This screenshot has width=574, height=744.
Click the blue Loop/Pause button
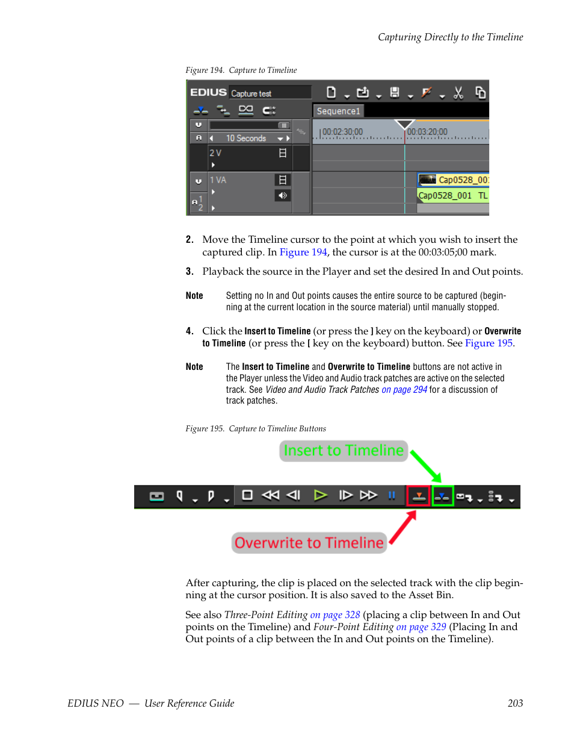(x=392, y=495)
